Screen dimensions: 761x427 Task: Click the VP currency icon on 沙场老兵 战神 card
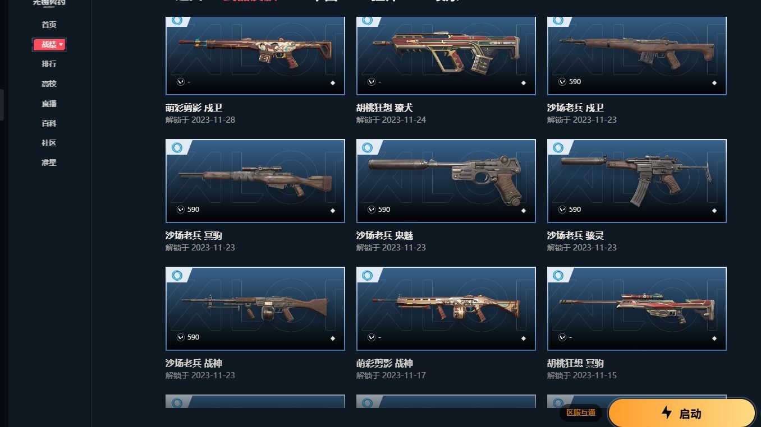(x=181, y=337)
